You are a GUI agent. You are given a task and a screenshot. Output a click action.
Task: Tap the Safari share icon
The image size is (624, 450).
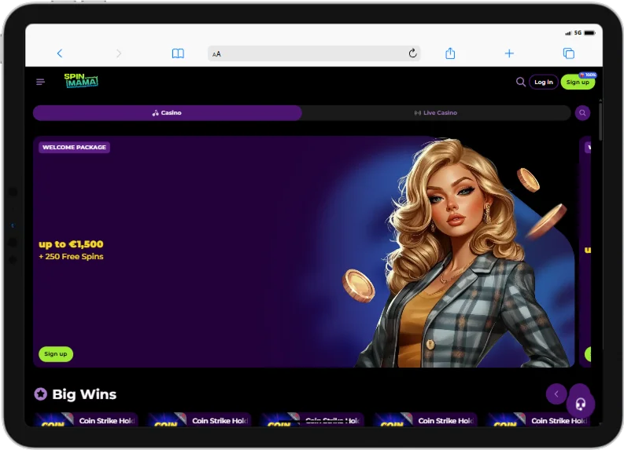pyautogui.click(x=450, y=53)
